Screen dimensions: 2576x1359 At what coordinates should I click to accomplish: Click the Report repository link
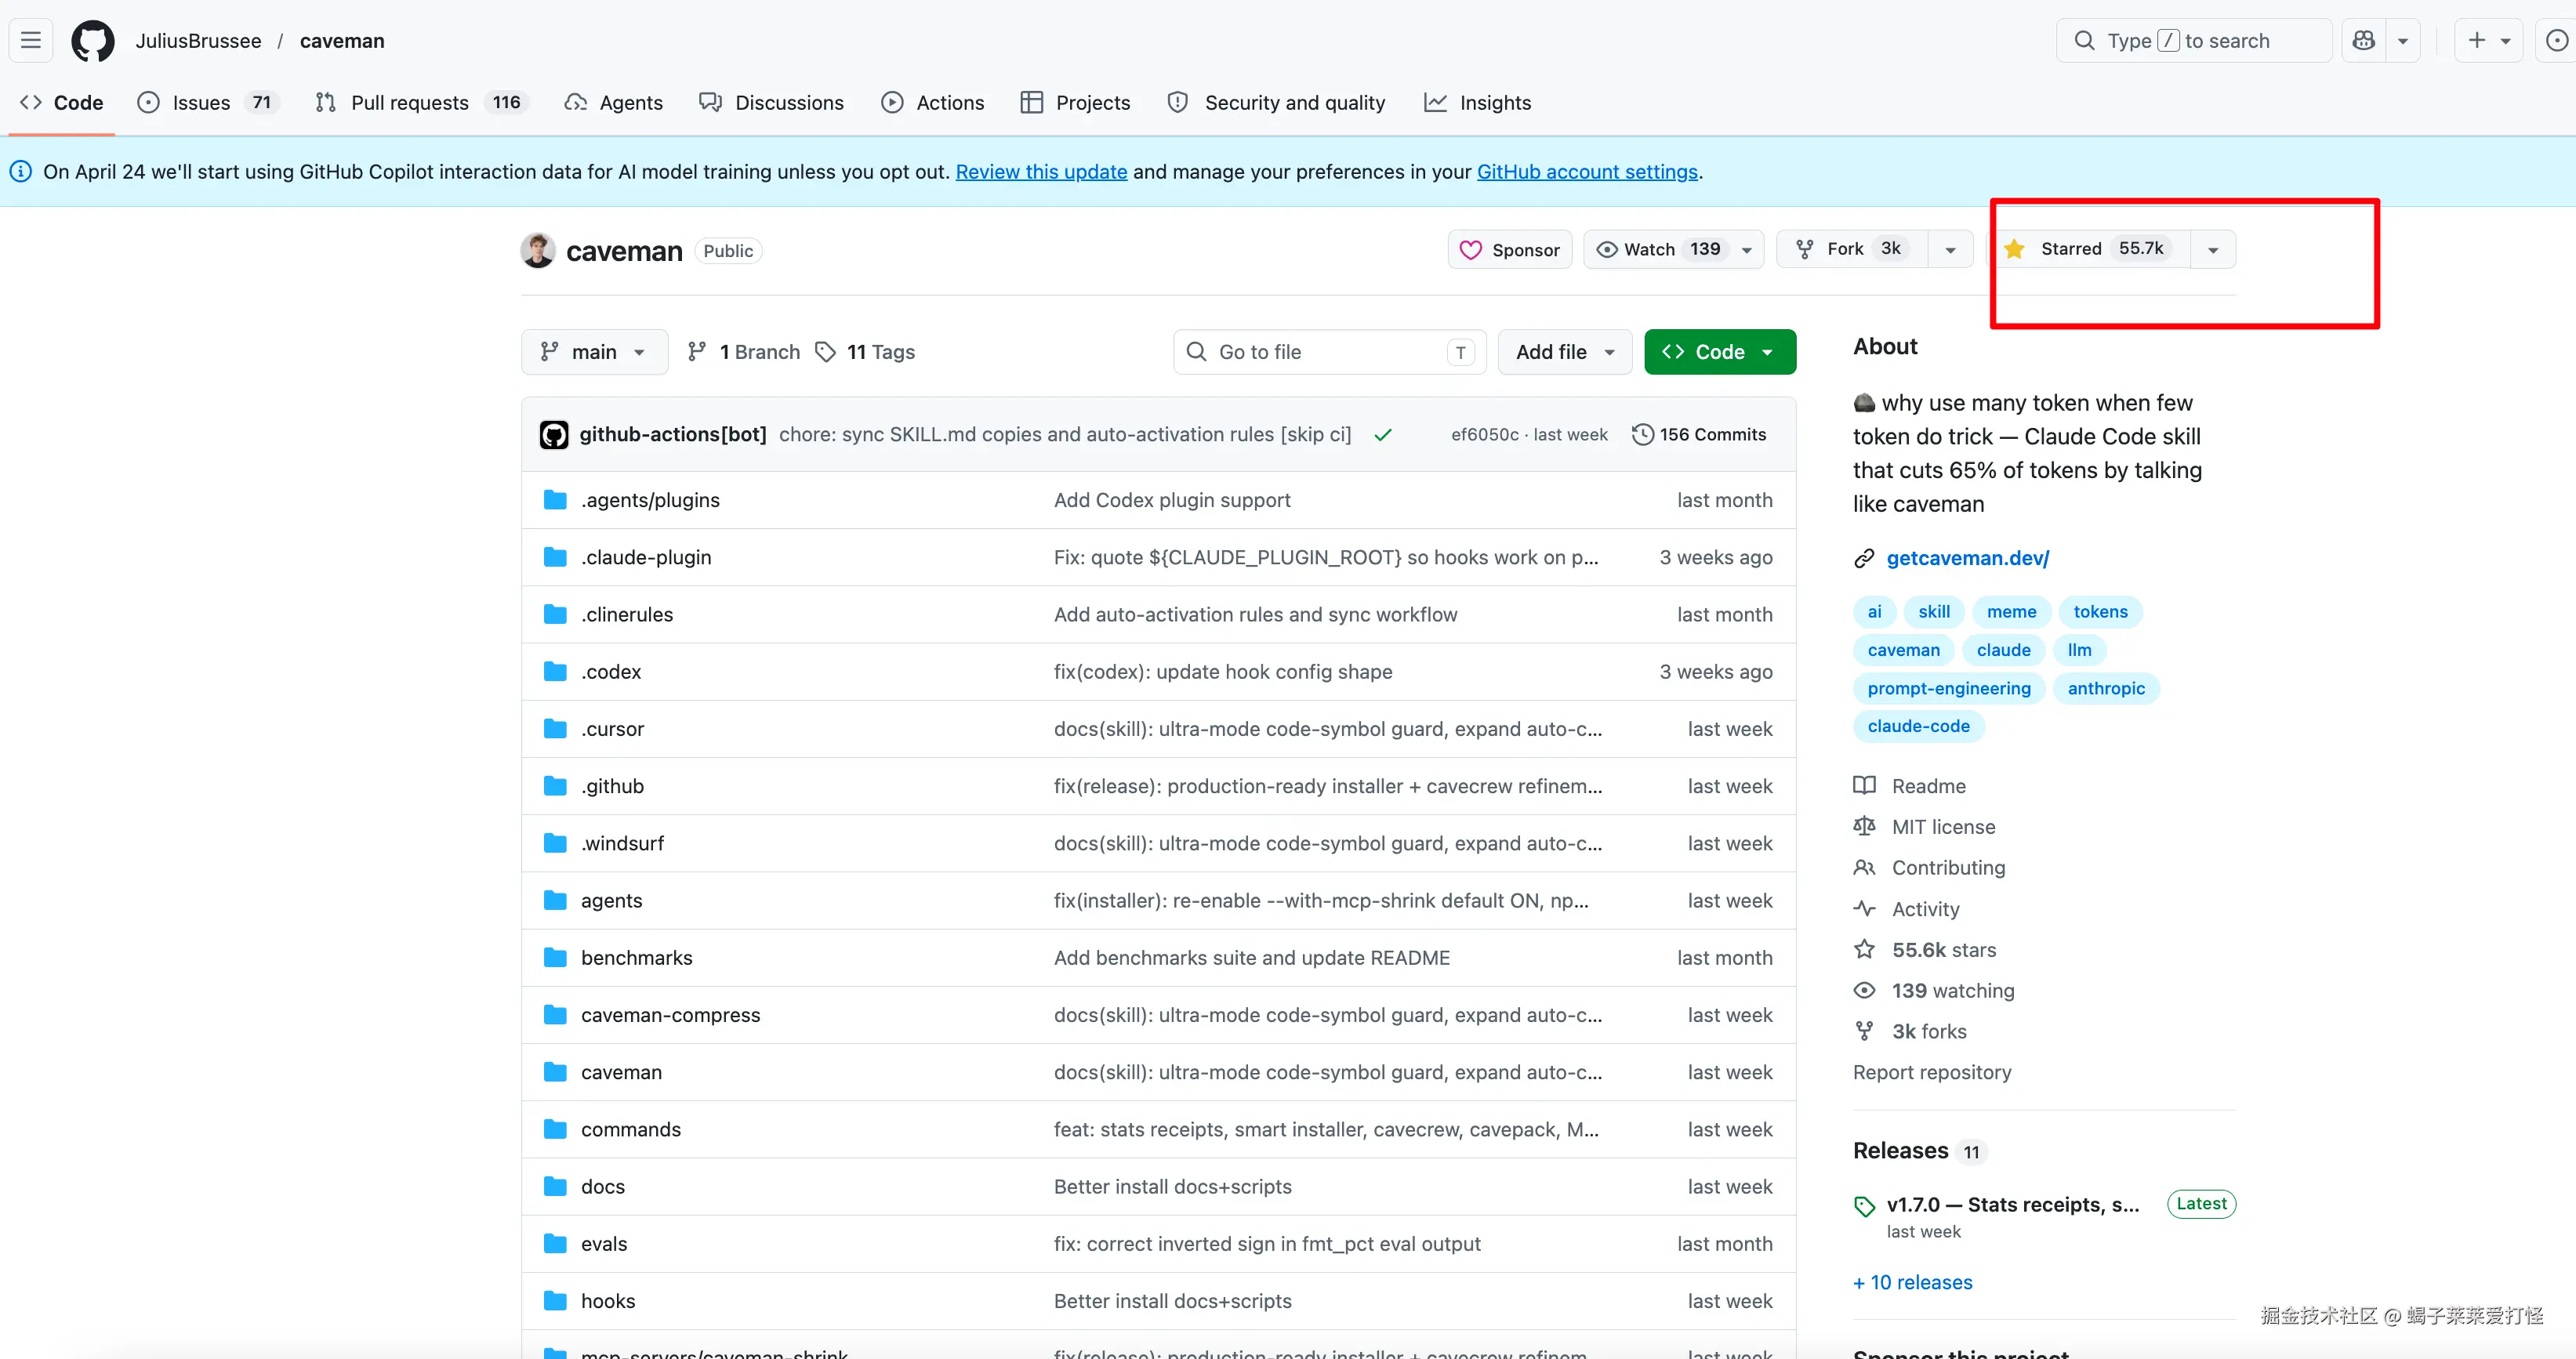point(1932,1073)
